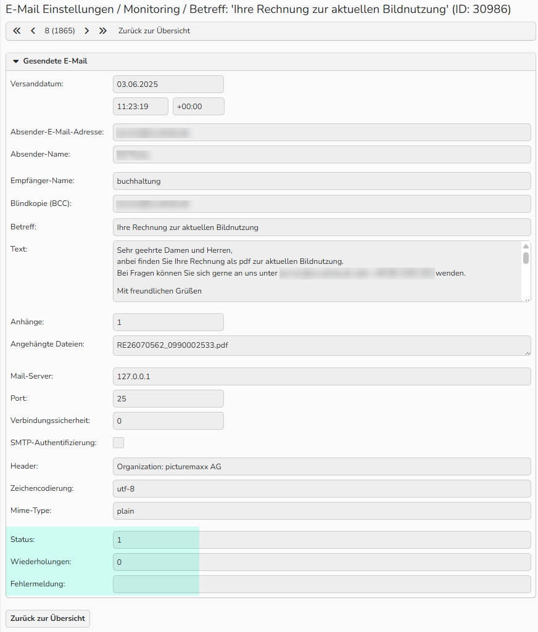Click the Betreff field

click(x=322, y=228)
